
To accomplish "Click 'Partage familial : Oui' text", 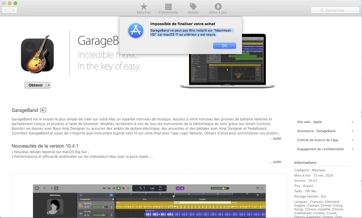I will coord(310,196).
